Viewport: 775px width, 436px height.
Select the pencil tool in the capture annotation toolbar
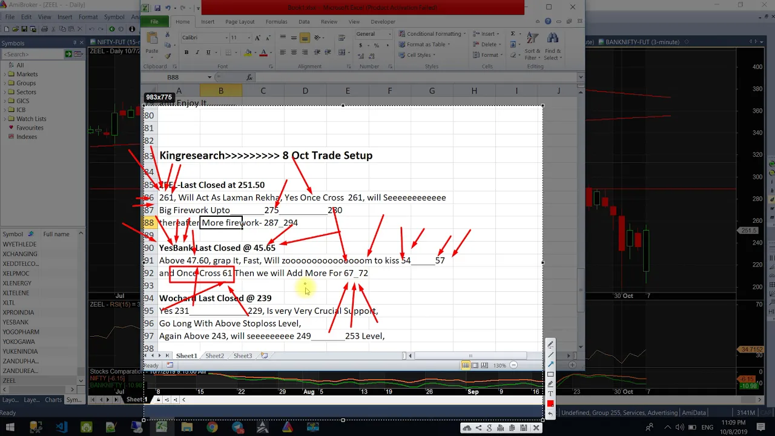(x=550, y=345)
